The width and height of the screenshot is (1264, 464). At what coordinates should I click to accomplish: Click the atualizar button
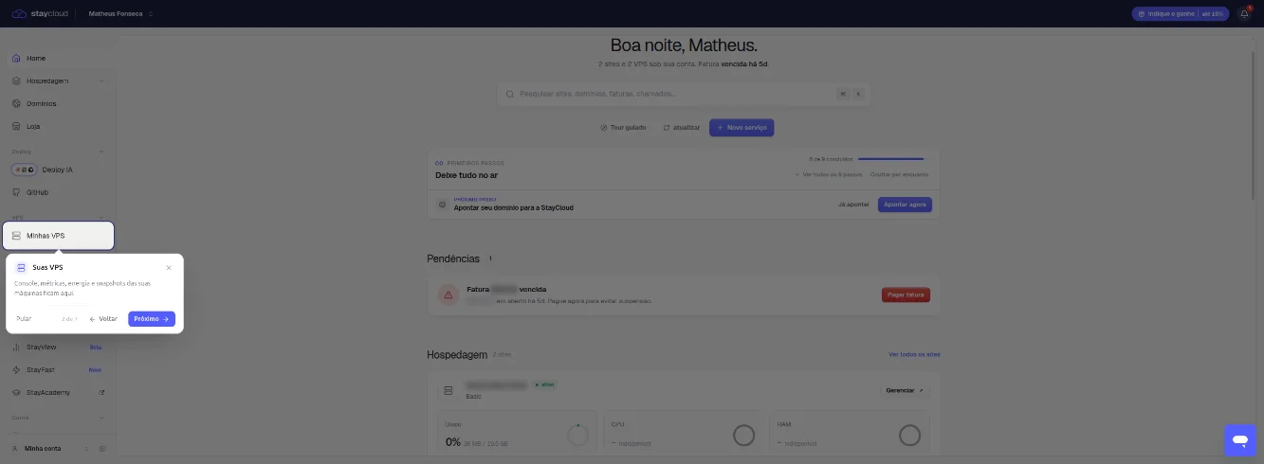[x=682, y=127]
